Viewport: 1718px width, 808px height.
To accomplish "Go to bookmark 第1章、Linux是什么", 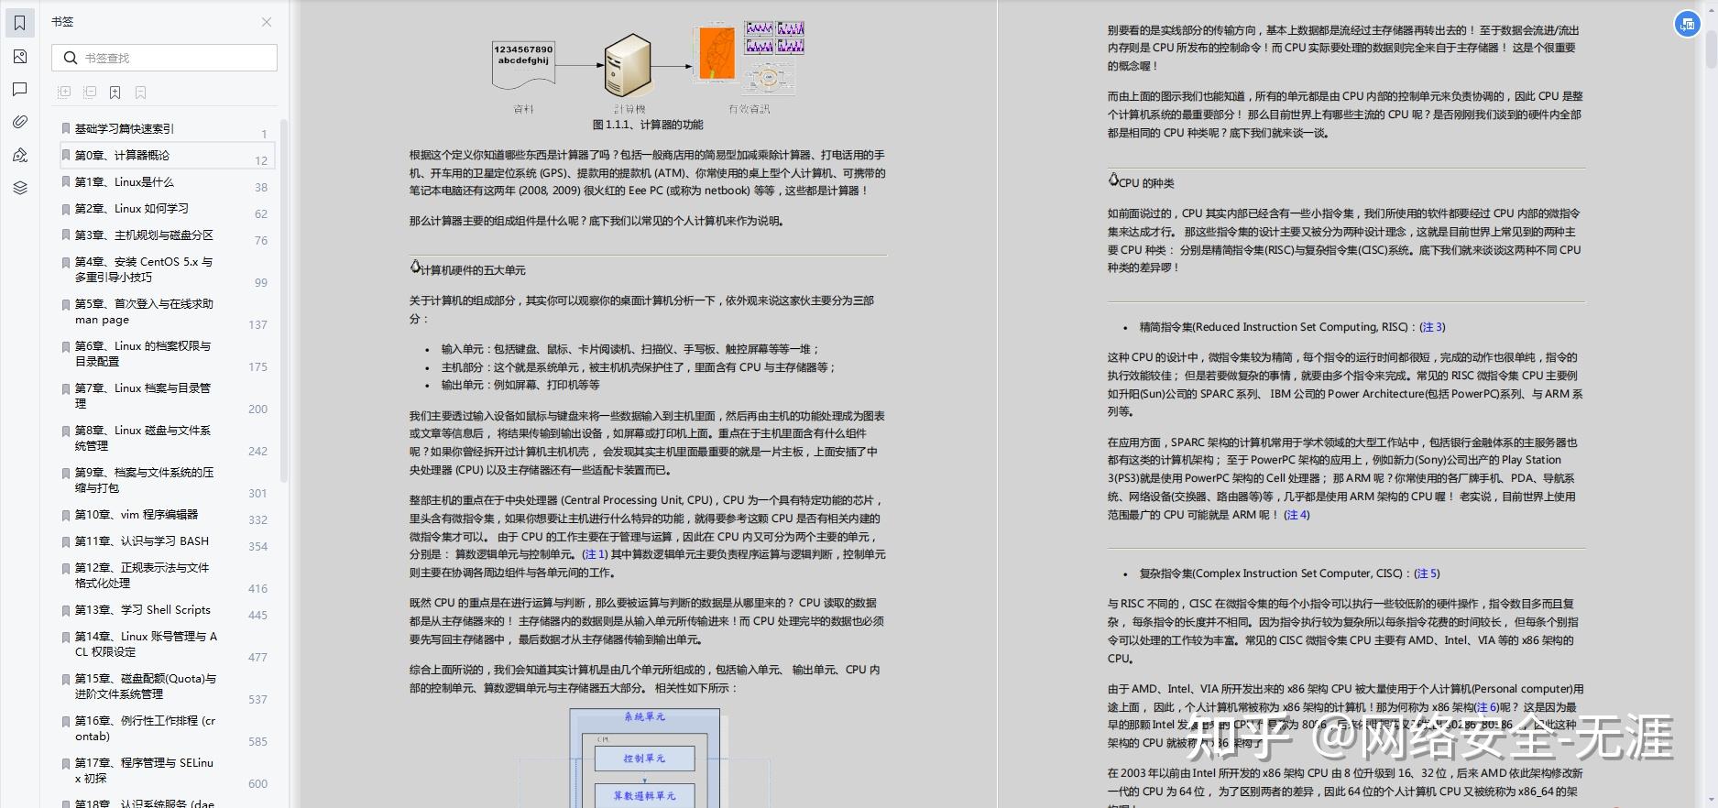I will [x=125, y=182].
